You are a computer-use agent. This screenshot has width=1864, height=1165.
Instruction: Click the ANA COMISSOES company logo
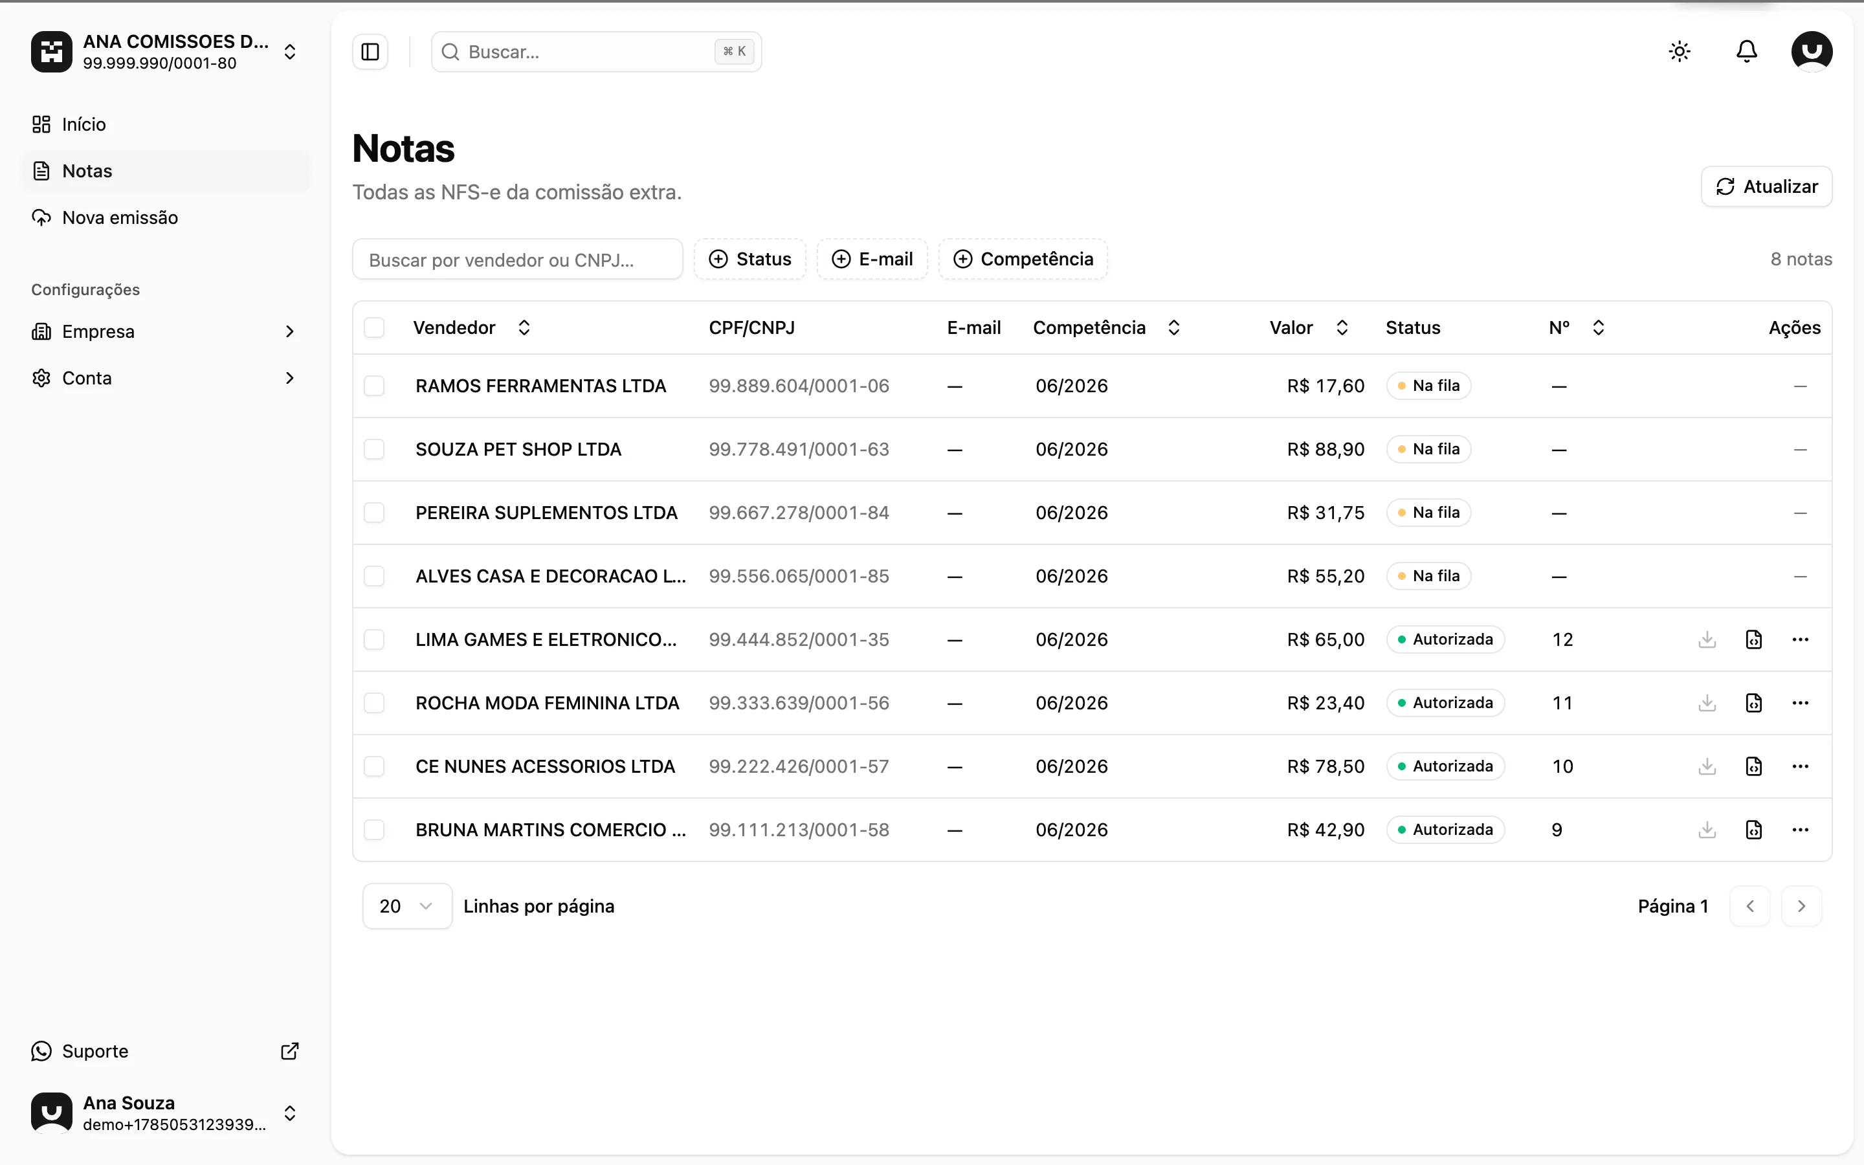pyautogui.click(x=52, y=52)
